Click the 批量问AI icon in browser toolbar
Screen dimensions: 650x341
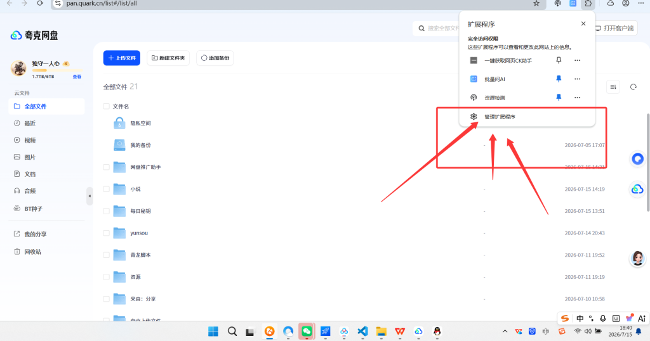(x=573, y=3)
